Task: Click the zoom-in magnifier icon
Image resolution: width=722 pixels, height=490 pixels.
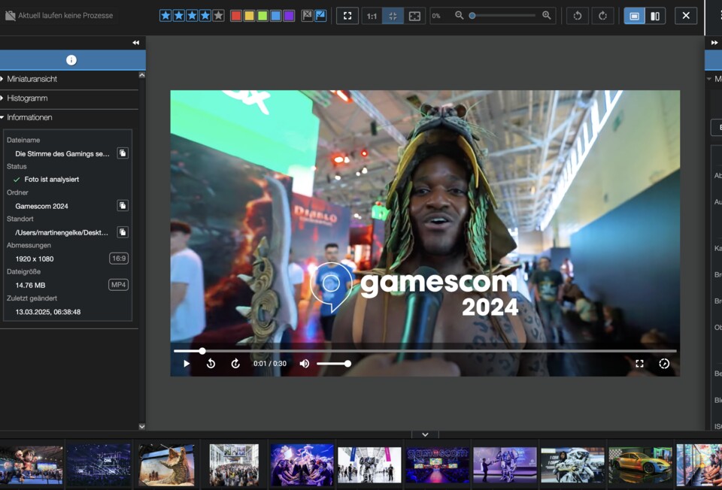Action: pos(547,15)
